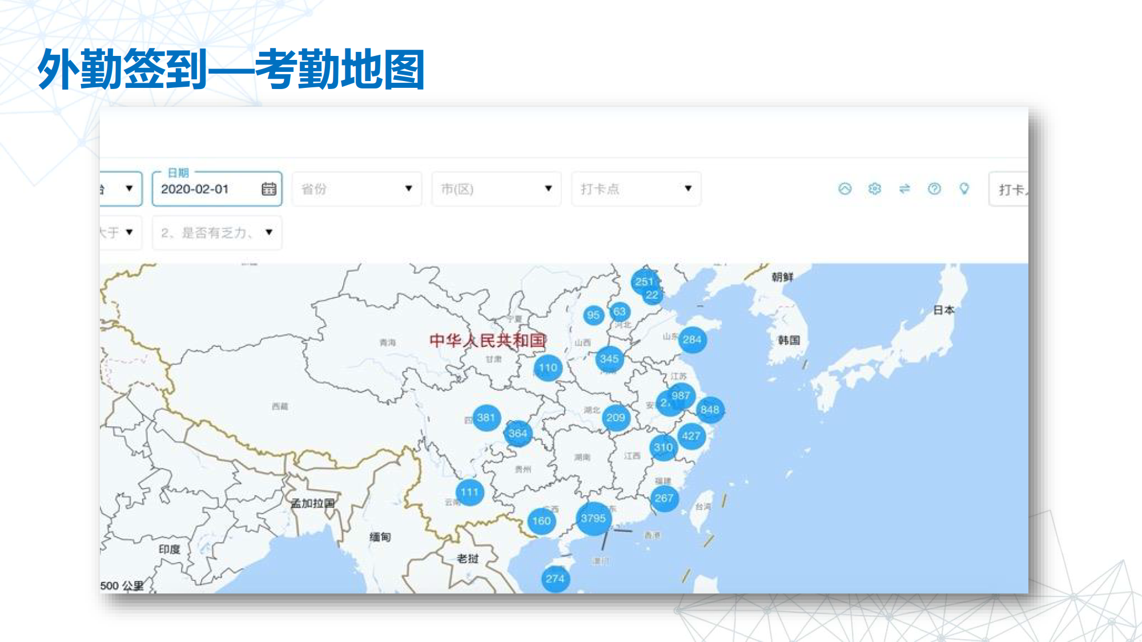Select the 427 cluster marker
1142x642 pixels.
691,436
